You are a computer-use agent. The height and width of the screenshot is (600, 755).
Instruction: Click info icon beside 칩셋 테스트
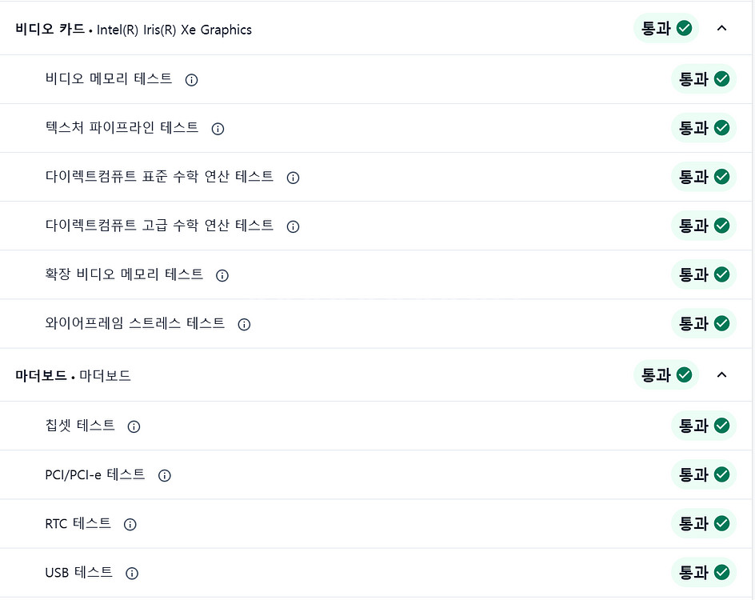(x=134, y=426)
